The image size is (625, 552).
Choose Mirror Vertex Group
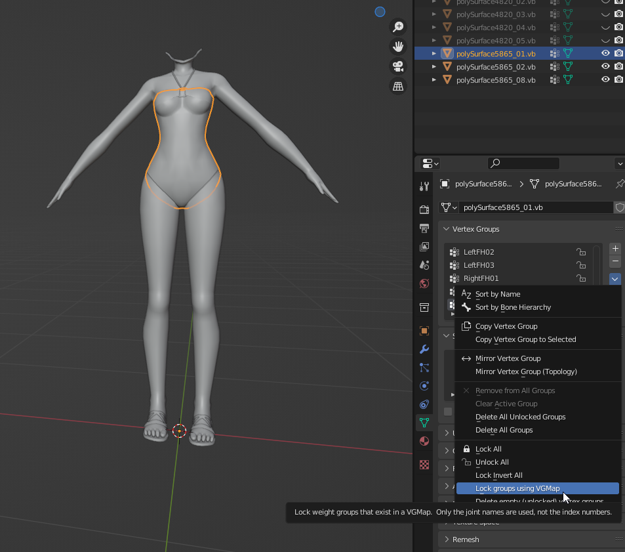click(538, 358)
